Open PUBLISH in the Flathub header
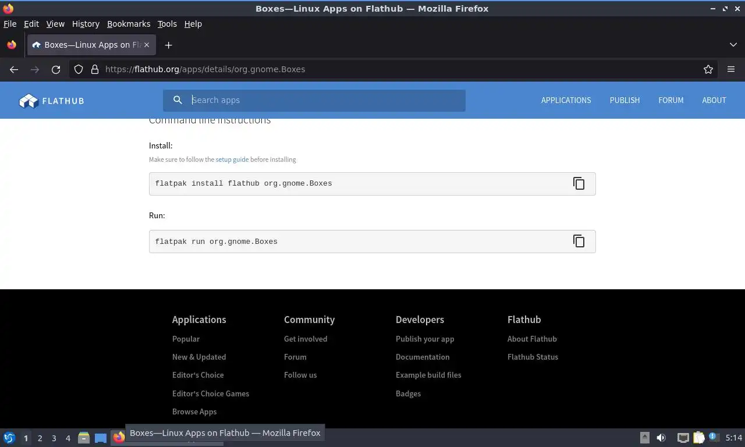Image resolution: width=745 pixels, height=447 pixels. [625, 100]
